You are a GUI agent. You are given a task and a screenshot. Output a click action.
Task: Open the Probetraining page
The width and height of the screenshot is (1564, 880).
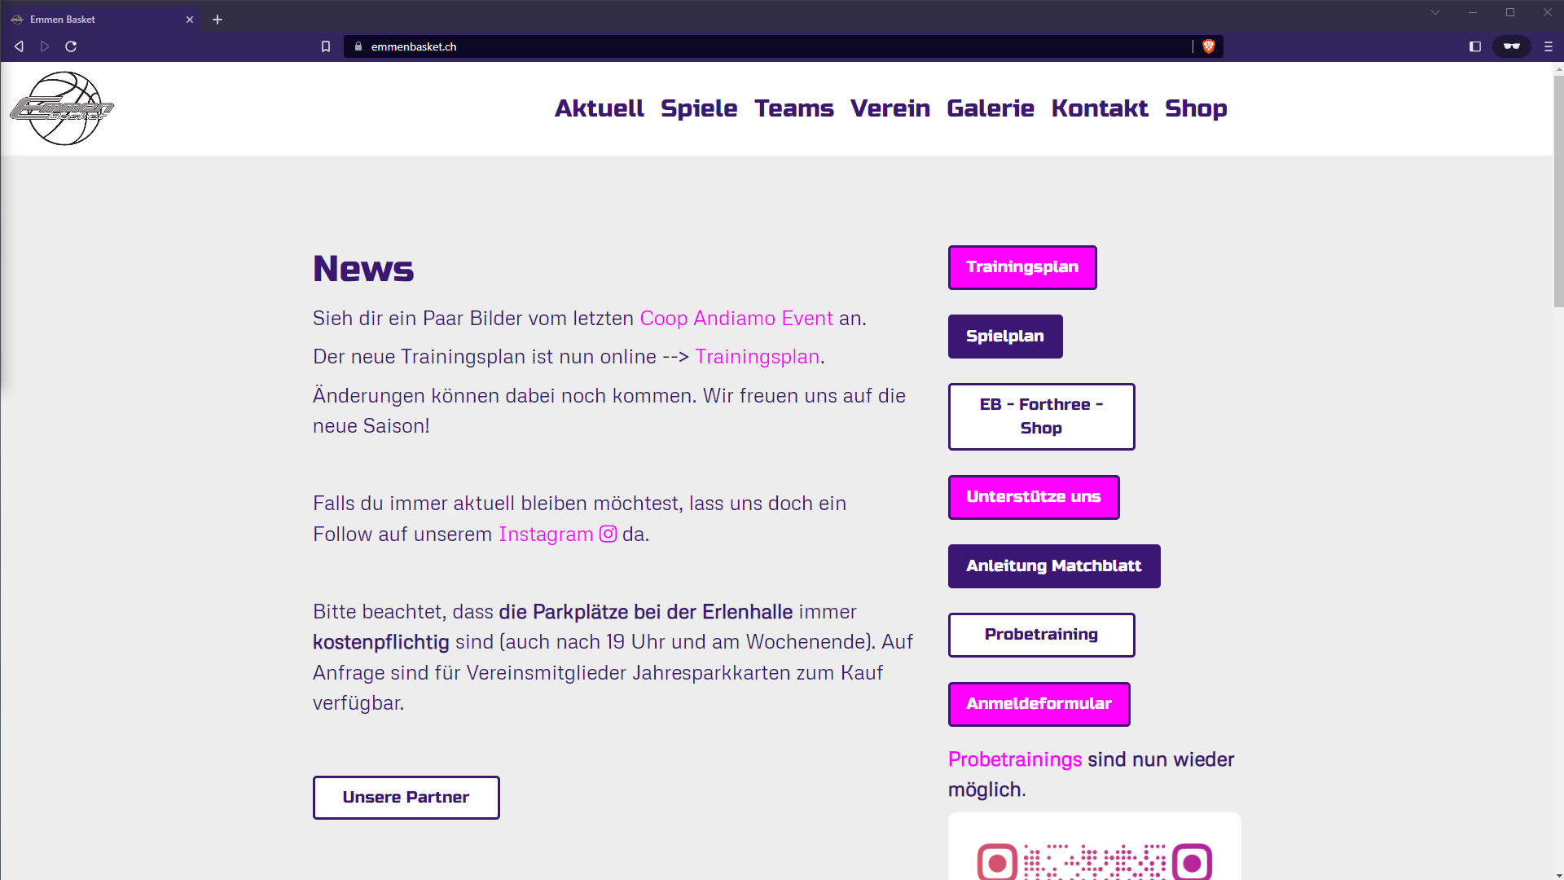tap(1041, 634)
